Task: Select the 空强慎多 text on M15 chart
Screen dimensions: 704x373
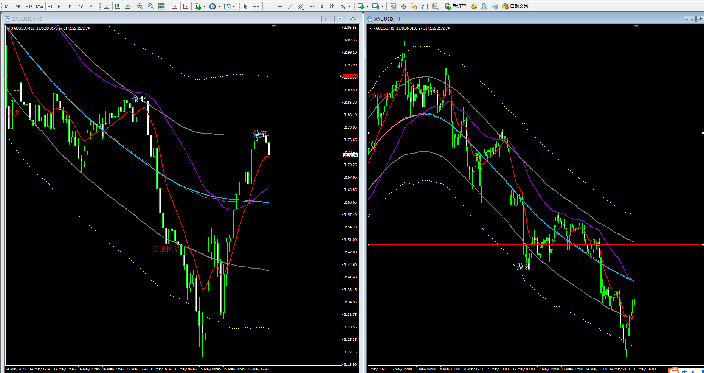Action: click(166, 249)
